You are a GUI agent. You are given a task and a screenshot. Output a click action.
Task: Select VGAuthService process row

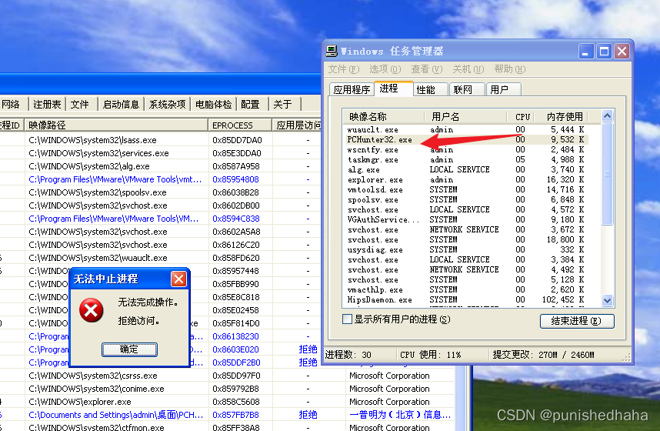(x=466, y=219)
